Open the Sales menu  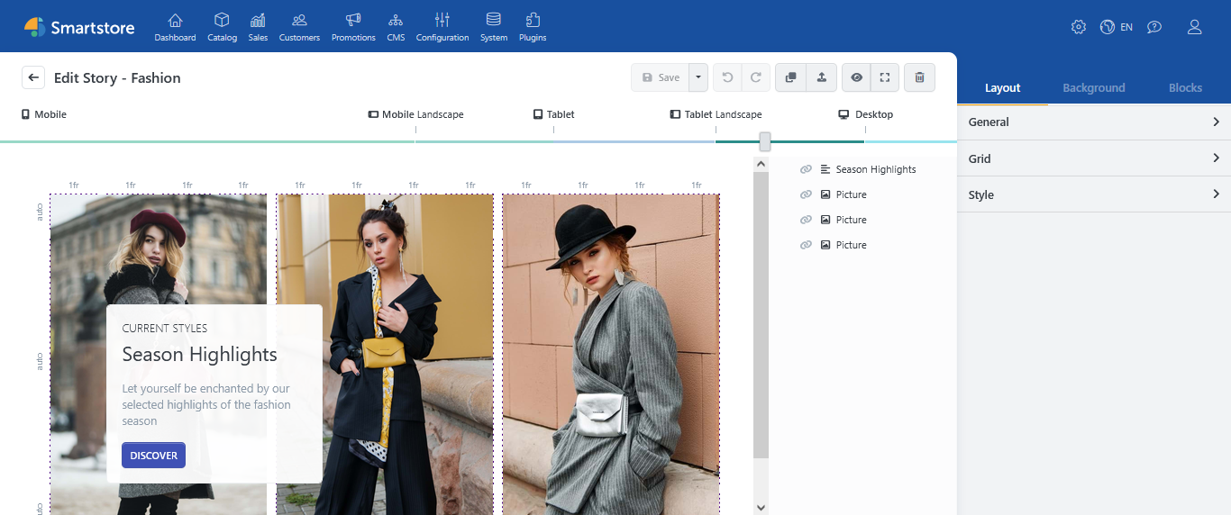pos(258,27)
